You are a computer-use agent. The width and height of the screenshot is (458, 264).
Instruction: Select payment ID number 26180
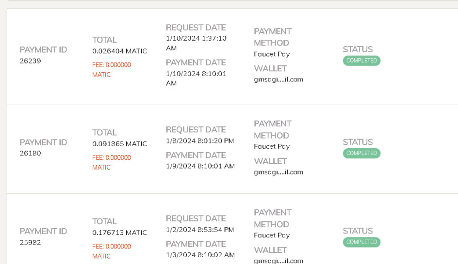tap(31, 153)
